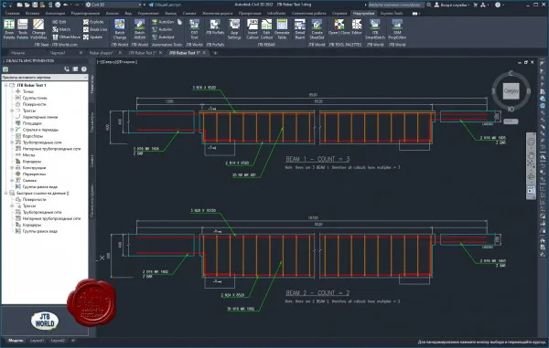Launch the Batch AttEdit tool

pyautogui.click(x=139, y=29)
